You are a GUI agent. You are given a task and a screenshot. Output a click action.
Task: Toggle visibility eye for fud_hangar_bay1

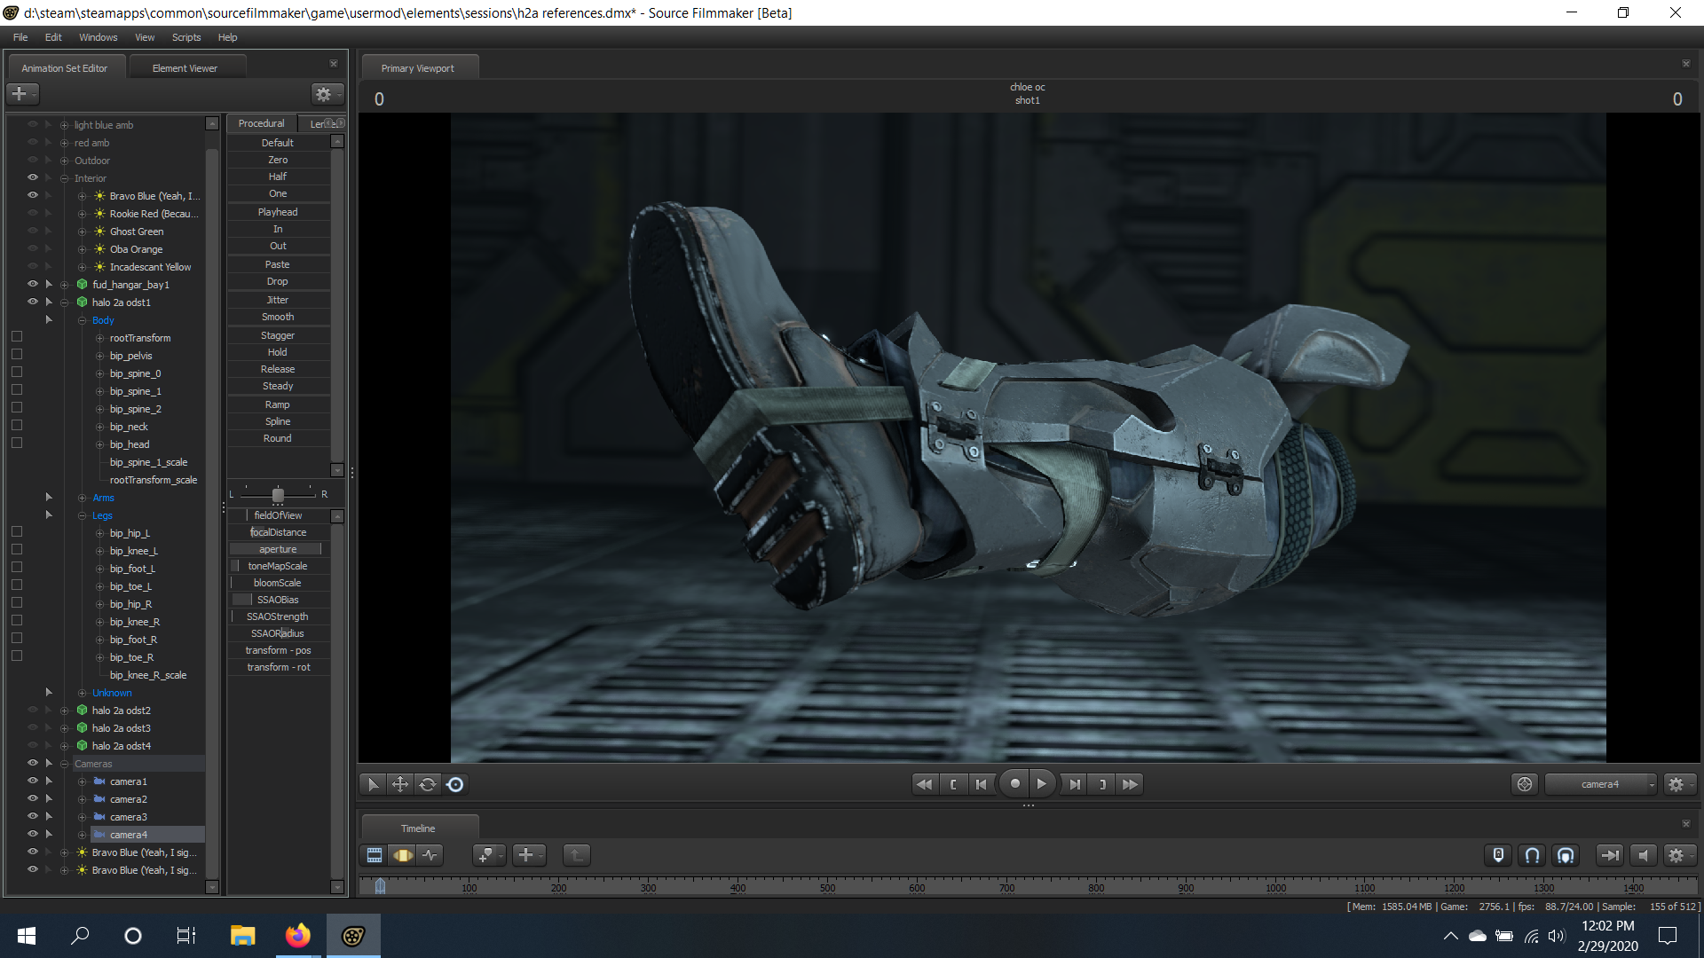[x=33, y=284]
